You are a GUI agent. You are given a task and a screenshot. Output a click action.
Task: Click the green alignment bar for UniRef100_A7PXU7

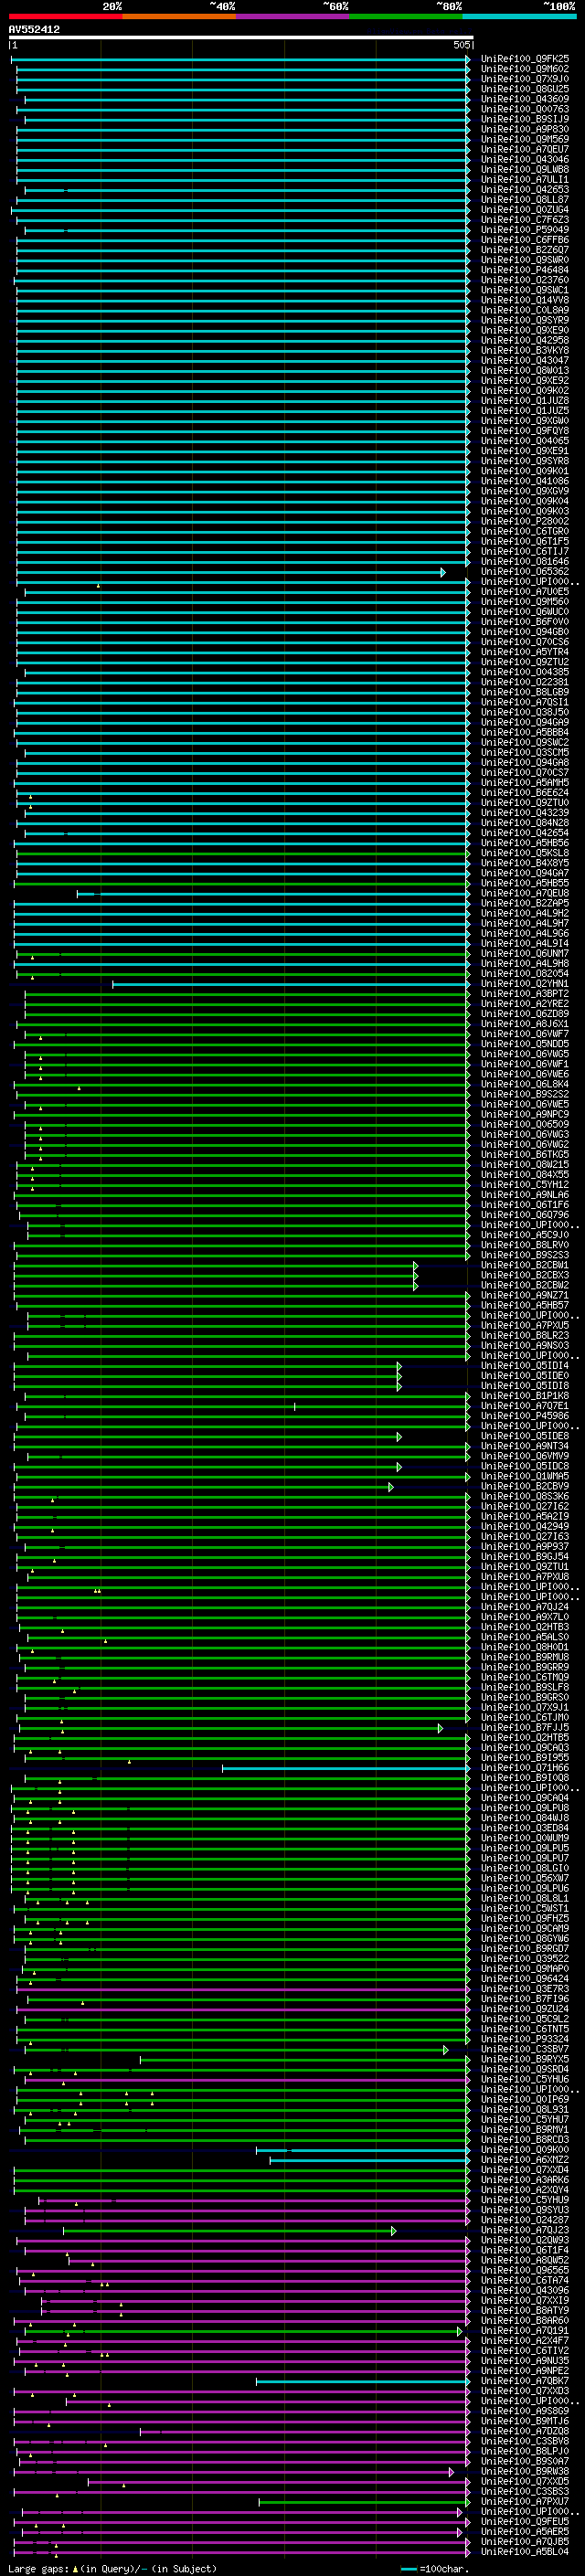click(365, 2501)
